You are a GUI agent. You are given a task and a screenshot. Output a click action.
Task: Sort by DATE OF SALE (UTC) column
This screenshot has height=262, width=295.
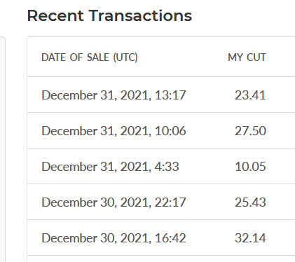[x=90, y=57]
